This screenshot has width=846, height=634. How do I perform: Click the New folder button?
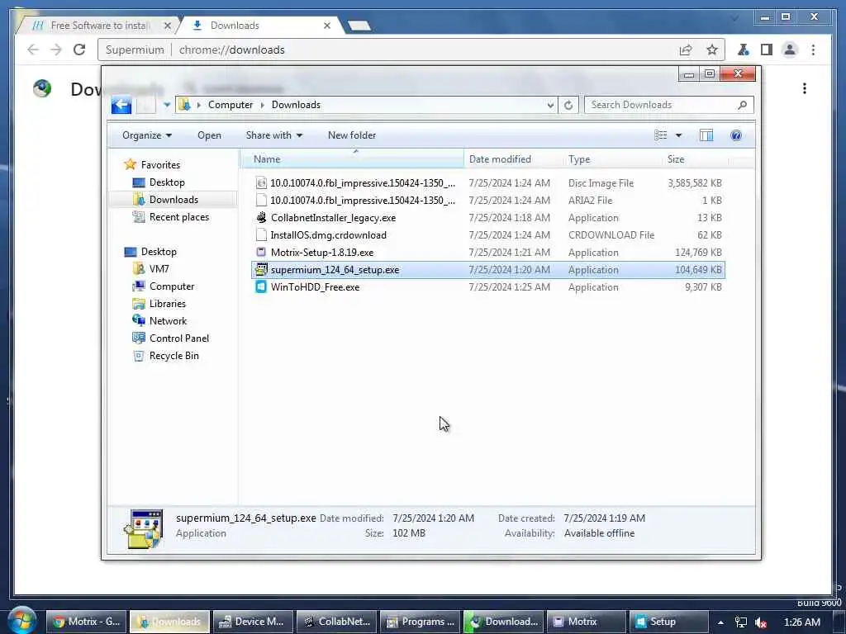tap(352, 135)
